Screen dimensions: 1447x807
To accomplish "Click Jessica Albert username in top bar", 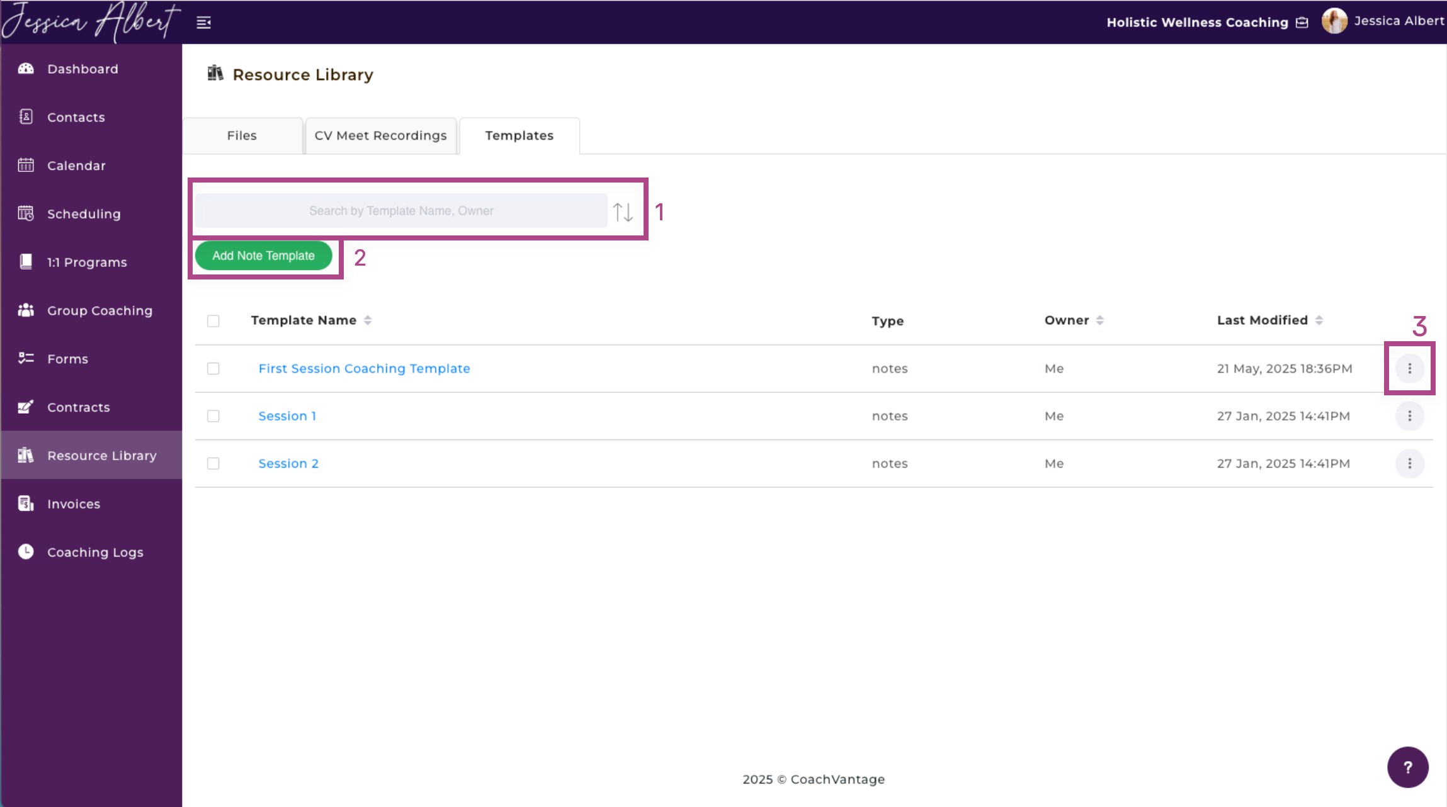I will pos(1399,21).
